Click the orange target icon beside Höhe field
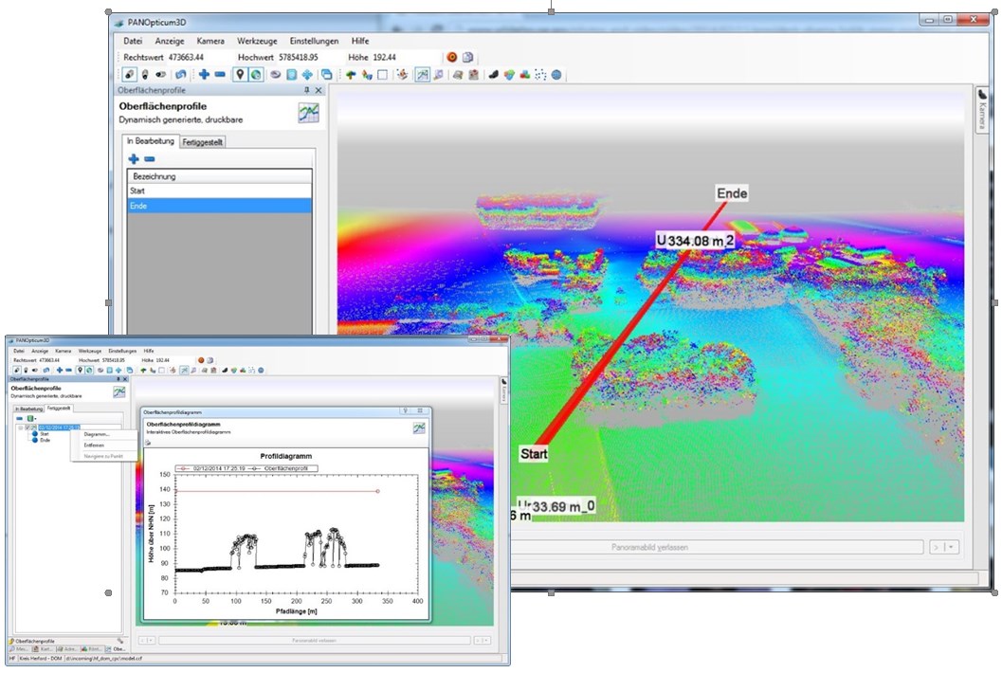The width and height of the screenshot is (1002, 673). 452,58
